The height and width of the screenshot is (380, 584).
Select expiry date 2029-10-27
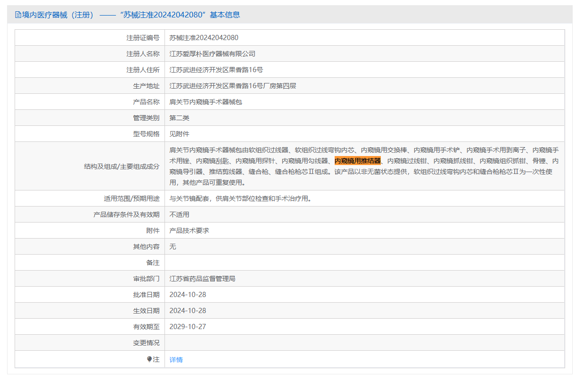coord(188,327)
